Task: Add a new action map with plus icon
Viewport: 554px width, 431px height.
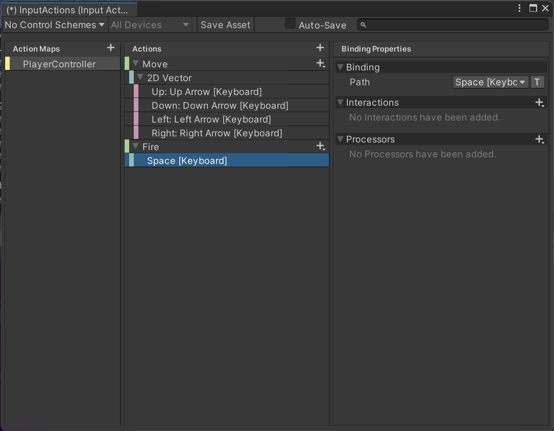Action: (111, 47)
